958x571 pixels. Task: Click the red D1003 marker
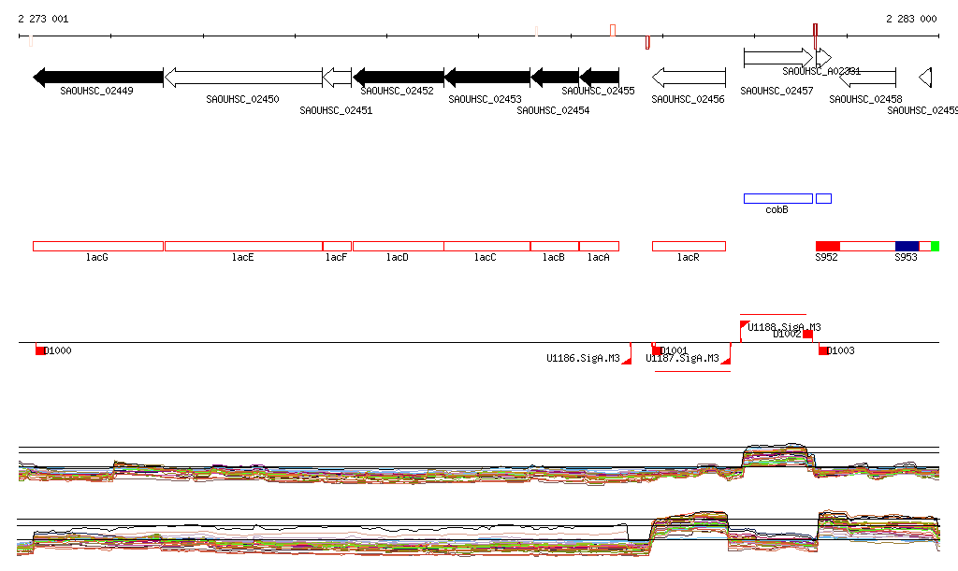823,350
